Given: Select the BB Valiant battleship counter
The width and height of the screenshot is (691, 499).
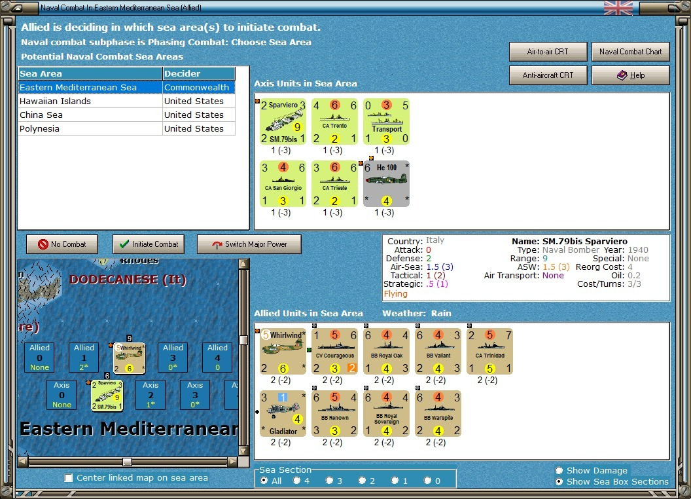Looking at the screenshot, I should pyautogui.click(x=438, y=351).
